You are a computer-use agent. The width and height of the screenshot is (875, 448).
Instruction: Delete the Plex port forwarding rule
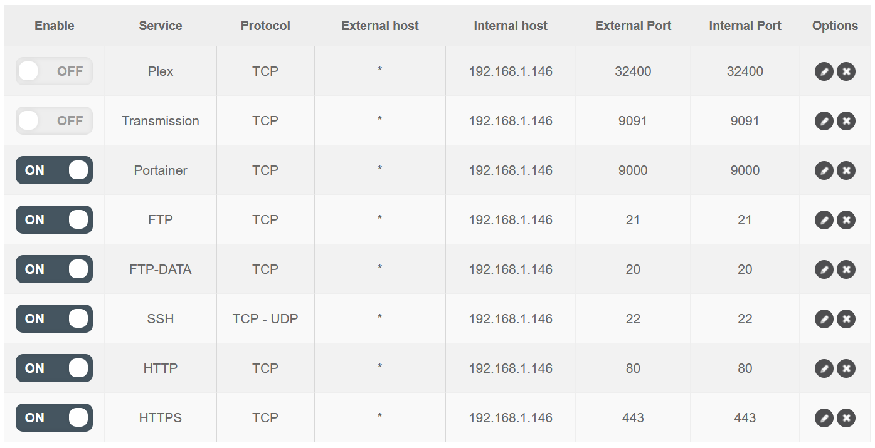[x=846, y=71]
